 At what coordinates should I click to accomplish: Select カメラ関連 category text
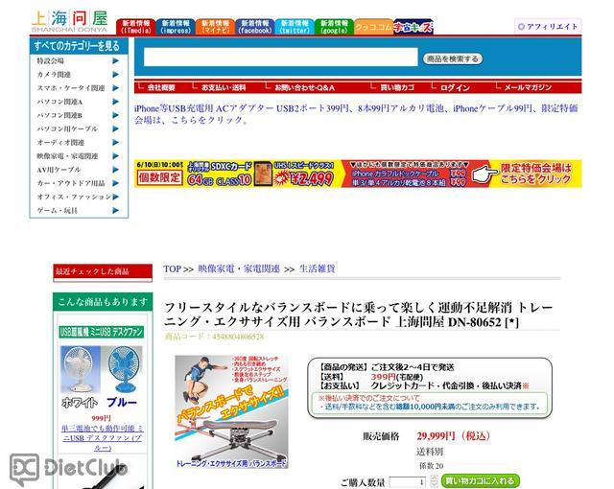click(x=54, y=75)
